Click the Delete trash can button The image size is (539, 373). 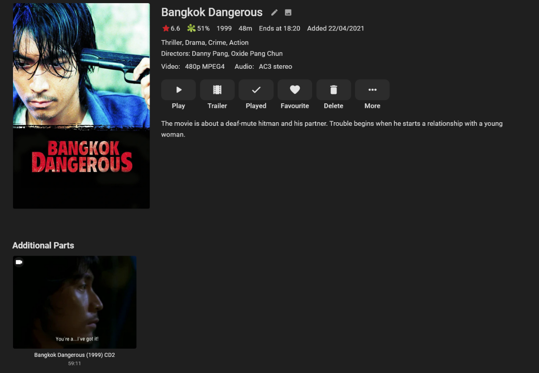(334, 90)
